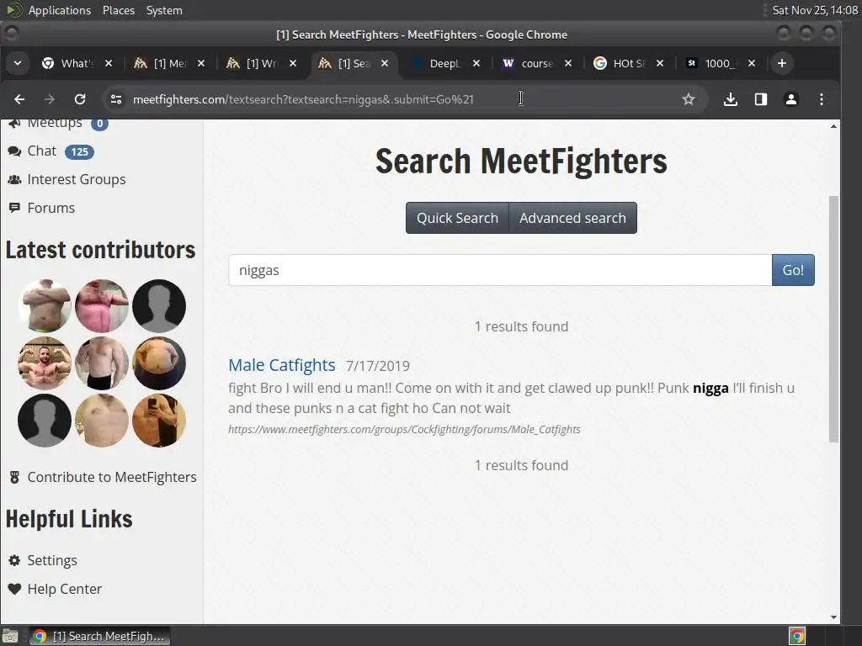Click scrollbar up arrow
Viewport: 862px width, 646px height.
coord(834,126)
